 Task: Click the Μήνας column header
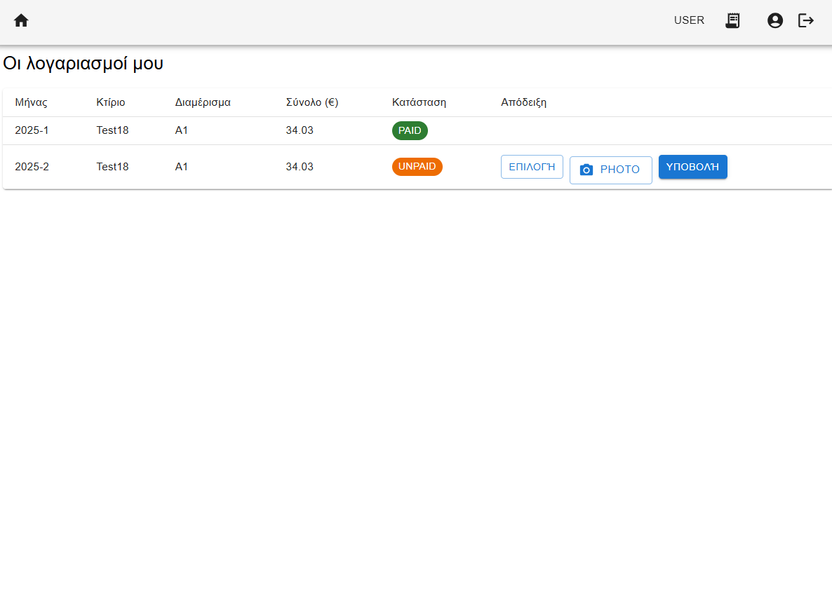pos(32,102)
